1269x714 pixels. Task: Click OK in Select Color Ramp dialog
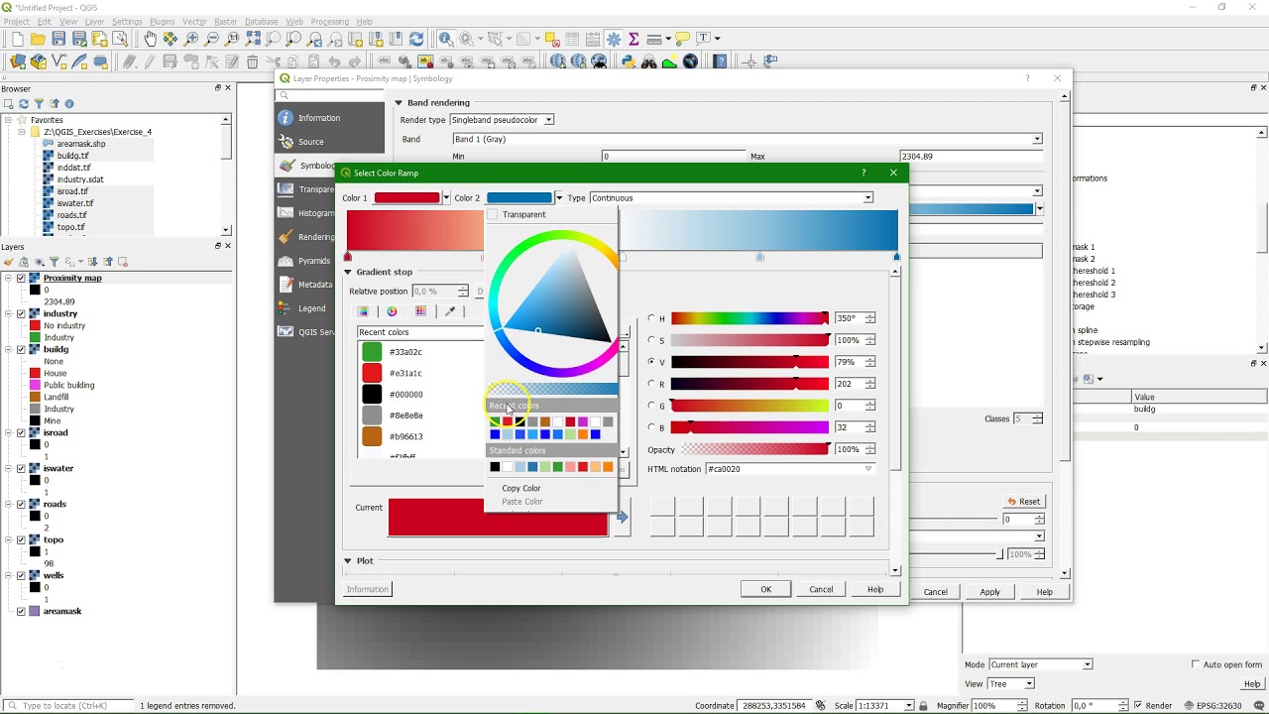point(765,589)
